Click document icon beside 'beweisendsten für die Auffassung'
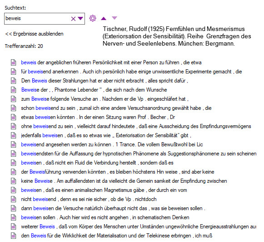 14,154
